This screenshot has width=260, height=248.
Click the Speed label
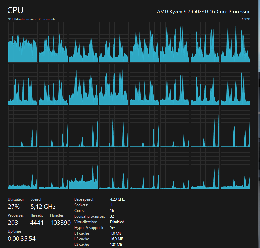36,199
